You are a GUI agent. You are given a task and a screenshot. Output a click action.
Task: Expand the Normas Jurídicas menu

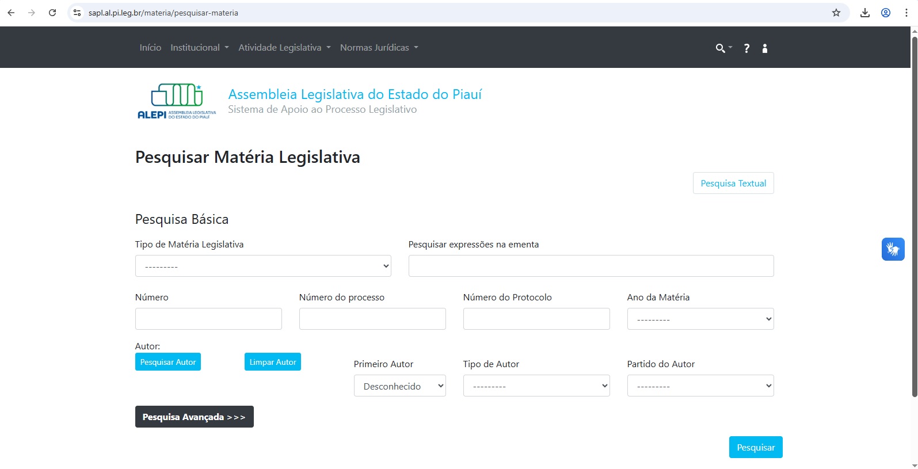[379, 48]
